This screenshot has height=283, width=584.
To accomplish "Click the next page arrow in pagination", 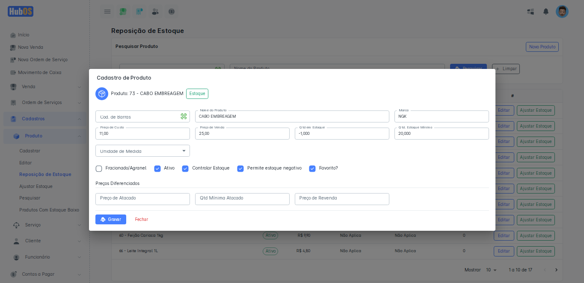I will 556,270.
